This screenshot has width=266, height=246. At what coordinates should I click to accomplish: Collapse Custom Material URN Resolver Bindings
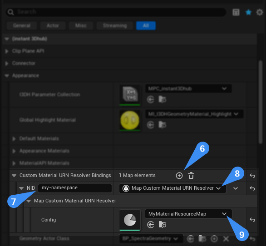pyautogui.click(x=14, y=176)
